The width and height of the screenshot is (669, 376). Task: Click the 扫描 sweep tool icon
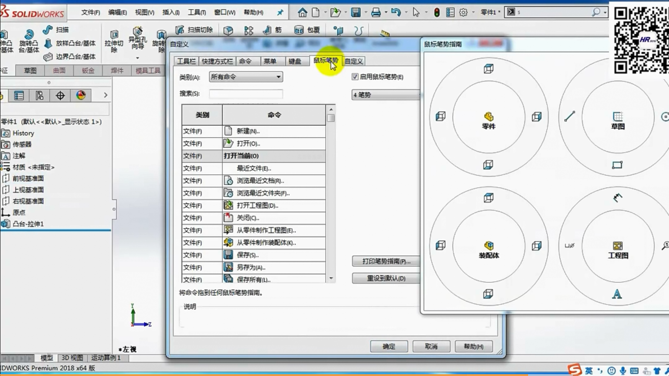click(x=48, y=30)
